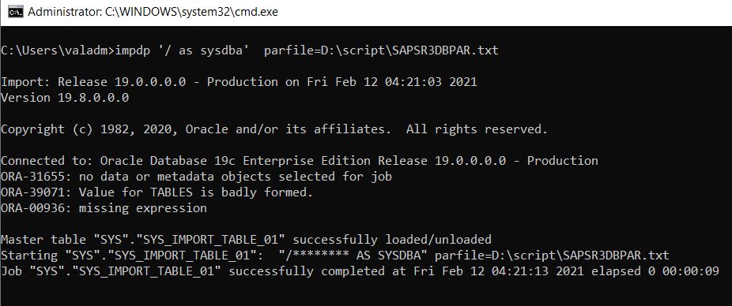Image resolution: width=732 pixels, height=306 pixels.
Task: Click the ORA-31655 error message
Action: pos(196,177)
